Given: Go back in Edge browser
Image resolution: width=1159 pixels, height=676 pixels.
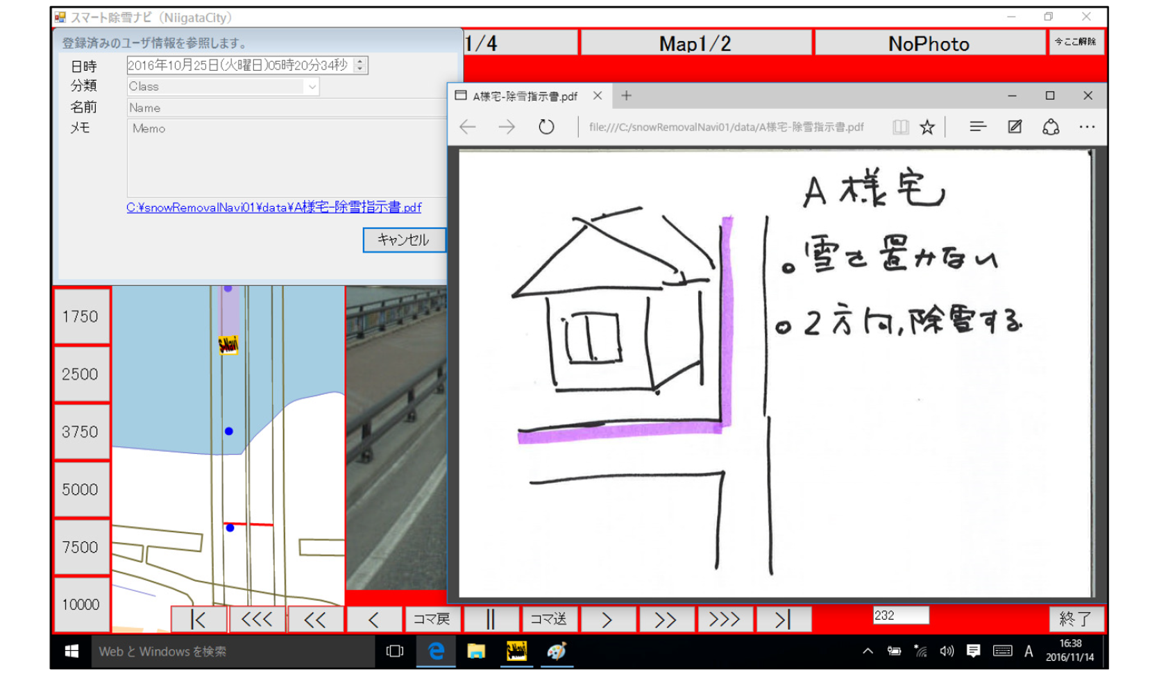Looking at the screenshot, I should tap(468, 127).
